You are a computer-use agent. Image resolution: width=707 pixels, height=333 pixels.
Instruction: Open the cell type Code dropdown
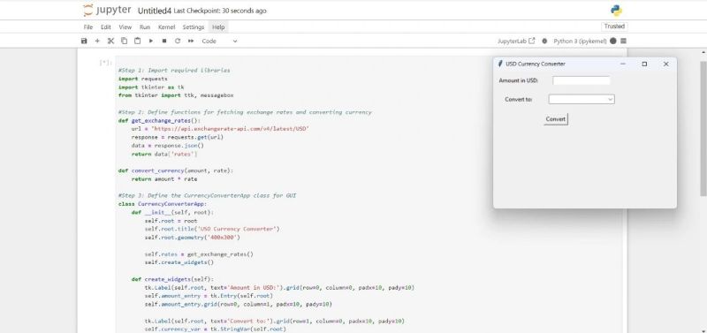(x=219, y=41)
